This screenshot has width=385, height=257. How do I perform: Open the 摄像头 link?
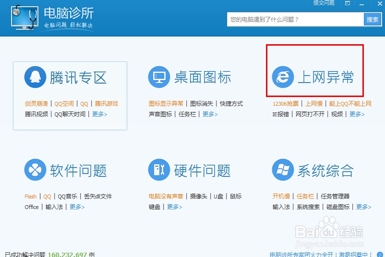click(x=199, y=196)
